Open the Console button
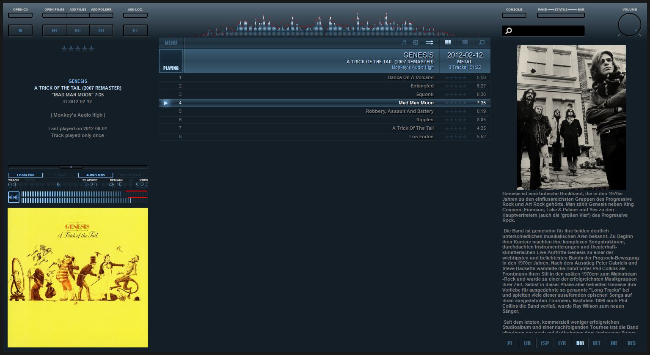 click(x=514, y=15)
